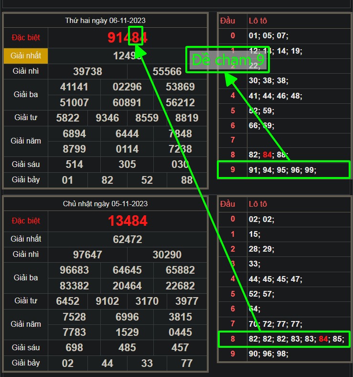The image size is (353, 377).
Task: Click special prize number 91484
Action: point(127,37)
